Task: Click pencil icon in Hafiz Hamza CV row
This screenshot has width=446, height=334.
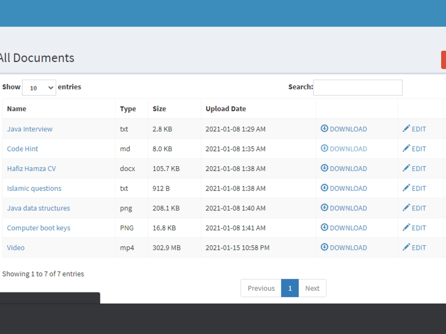Action: point(406,168)
